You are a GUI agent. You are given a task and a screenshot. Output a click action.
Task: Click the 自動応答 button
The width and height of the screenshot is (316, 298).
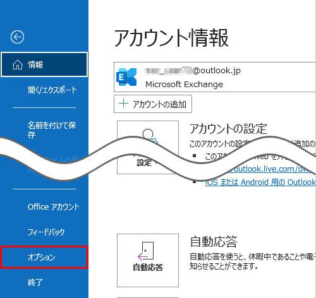tap(148, 260)
